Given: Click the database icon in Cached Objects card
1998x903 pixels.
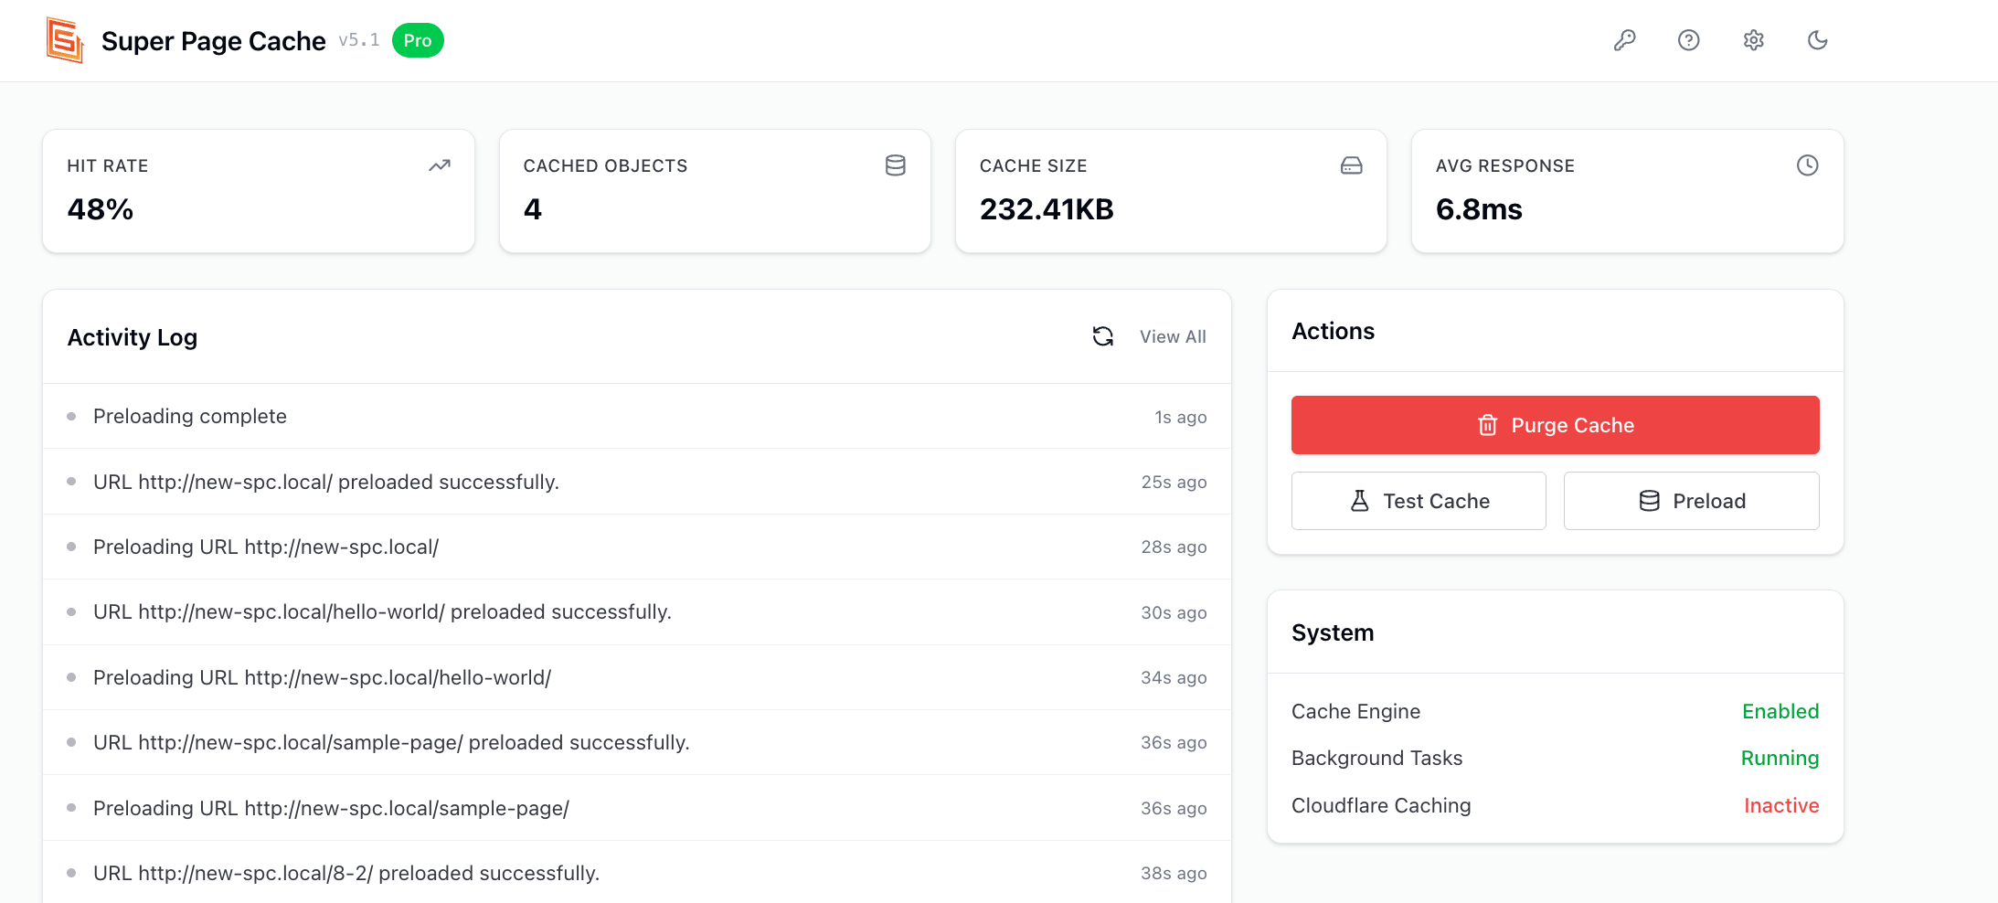Looking at the screenshot, I should click(895, 165).
